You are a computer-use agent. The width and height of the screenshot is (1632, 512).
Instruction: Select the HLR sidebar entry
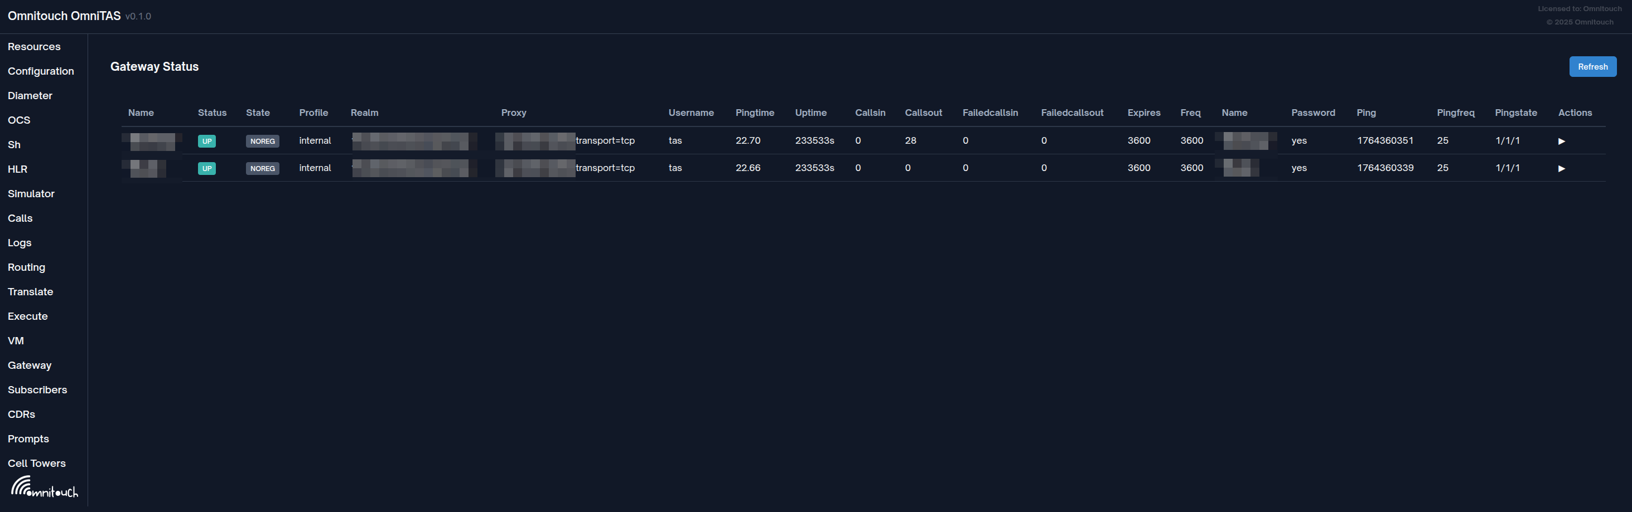(x=18, y=169)
